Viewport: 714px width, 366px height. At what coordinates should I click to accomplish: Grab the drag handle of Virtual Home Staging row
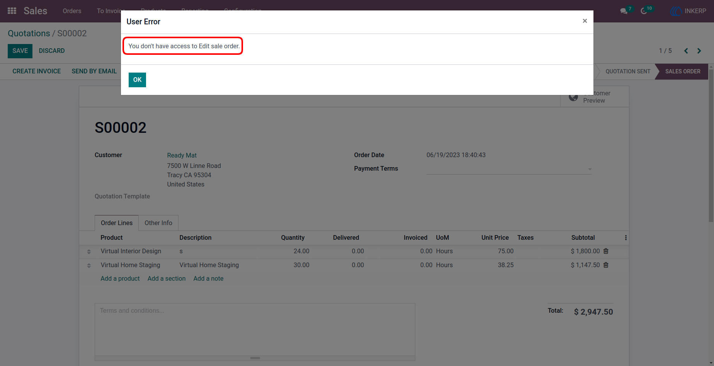click(x=89, y=266)
